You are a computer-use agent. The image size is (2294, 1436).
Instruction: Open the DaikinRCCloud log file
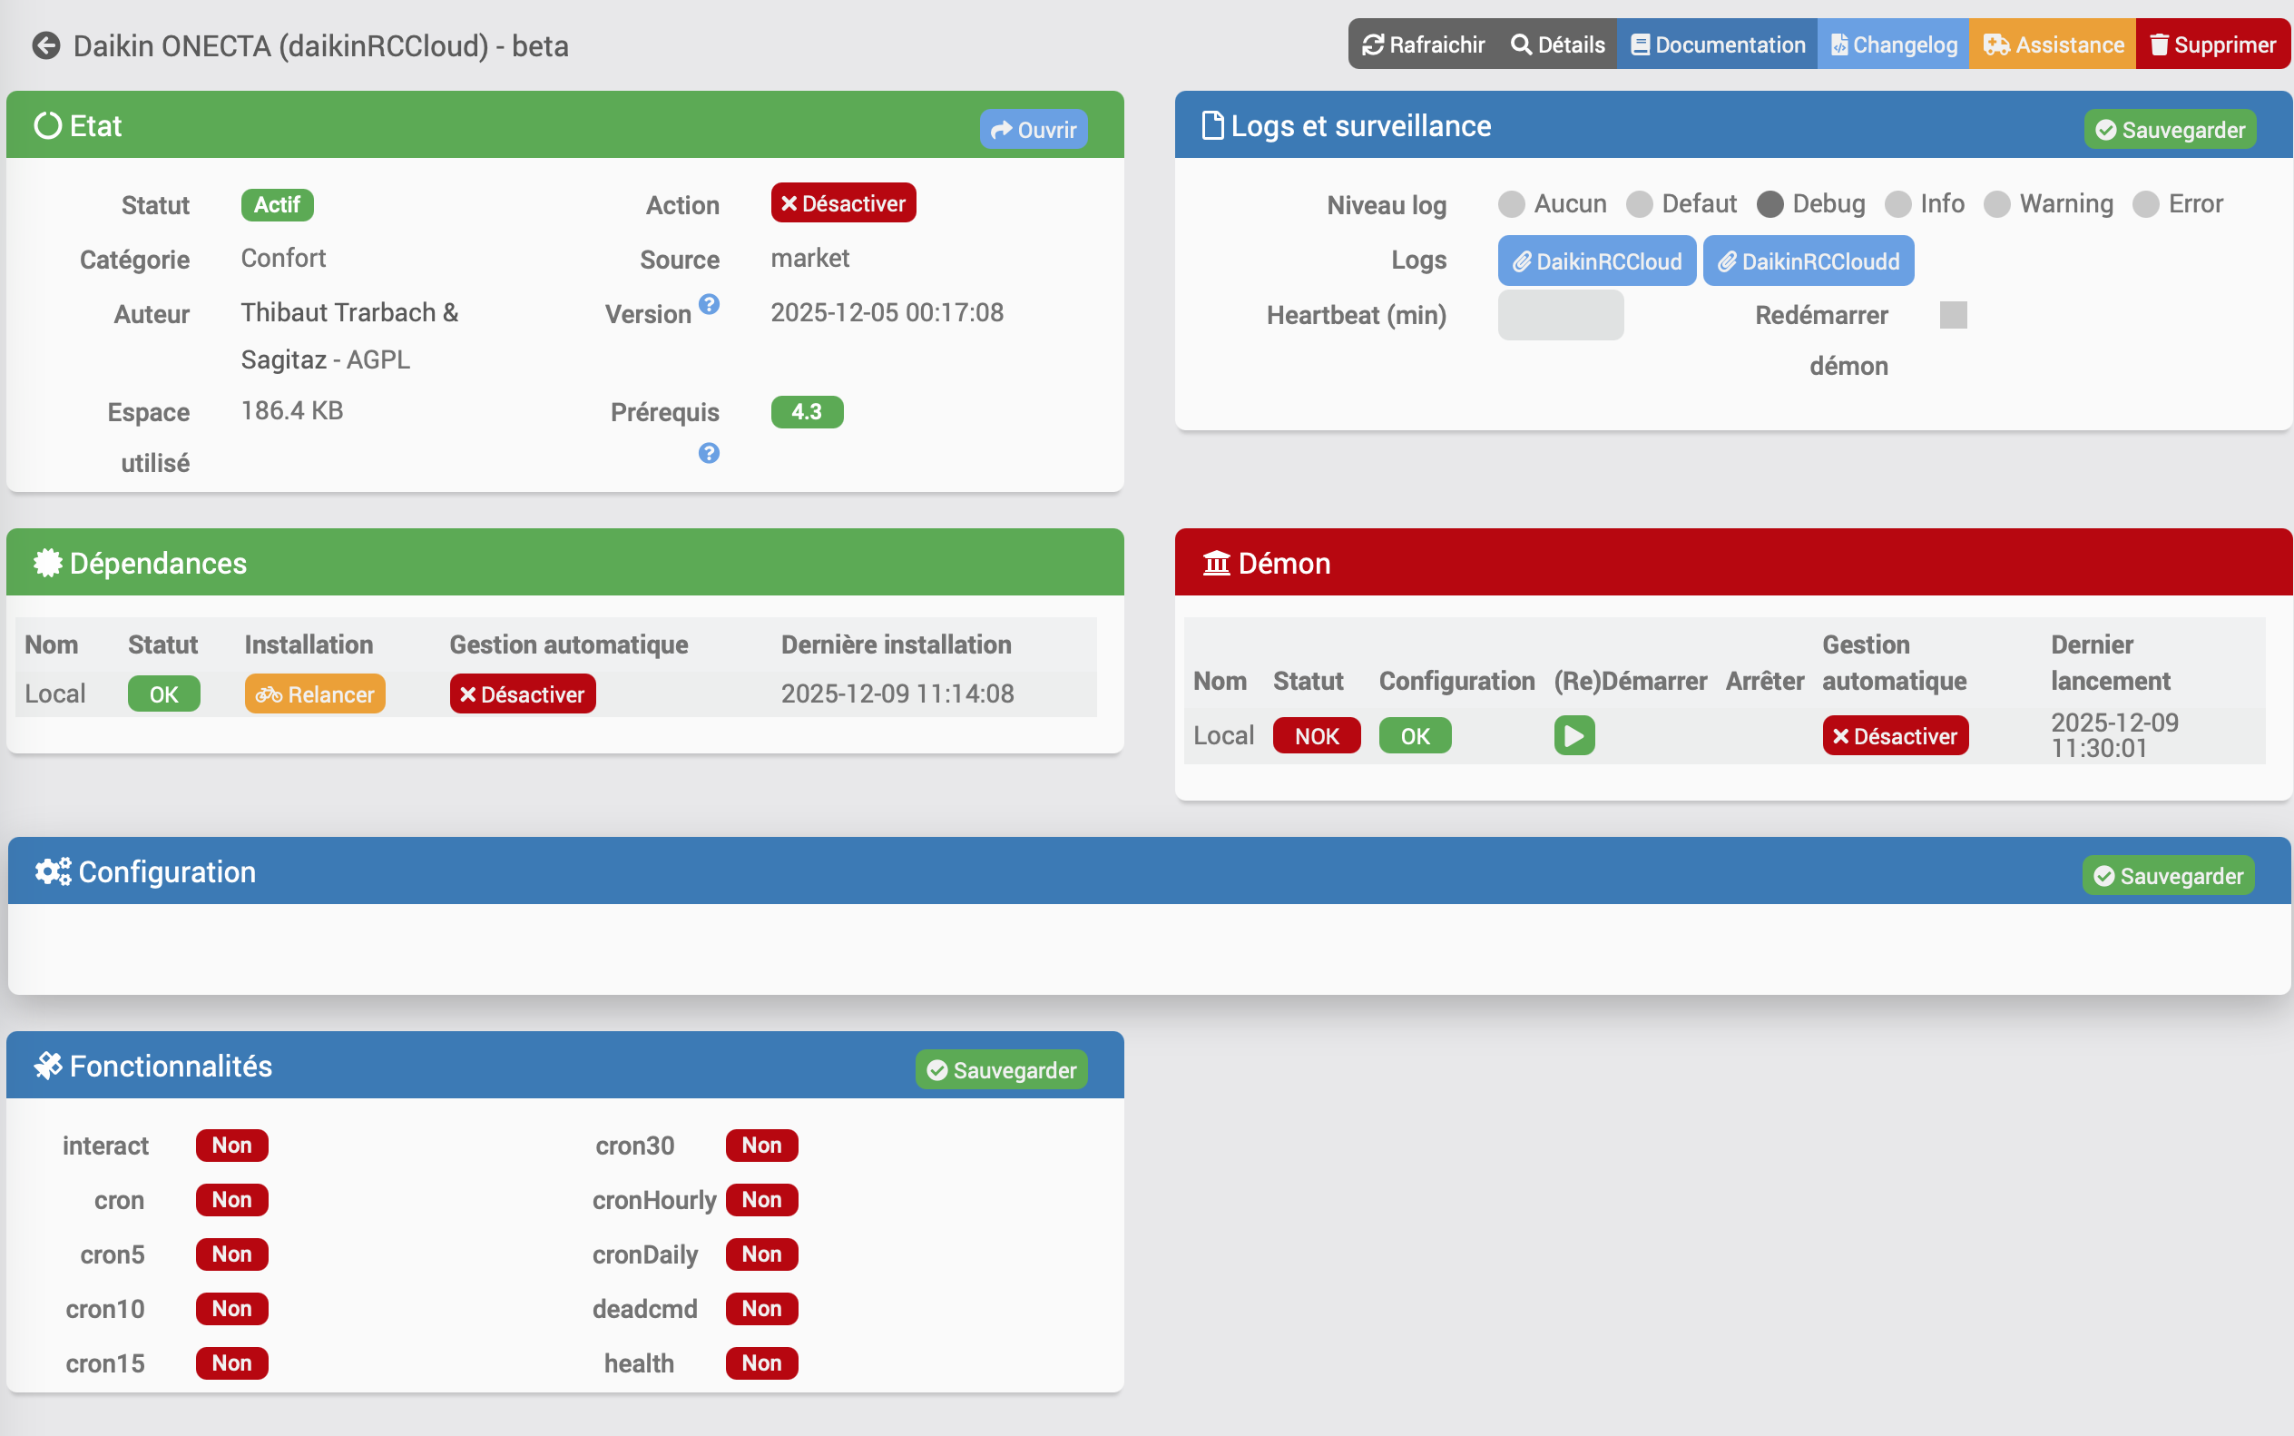(1596, 261)
